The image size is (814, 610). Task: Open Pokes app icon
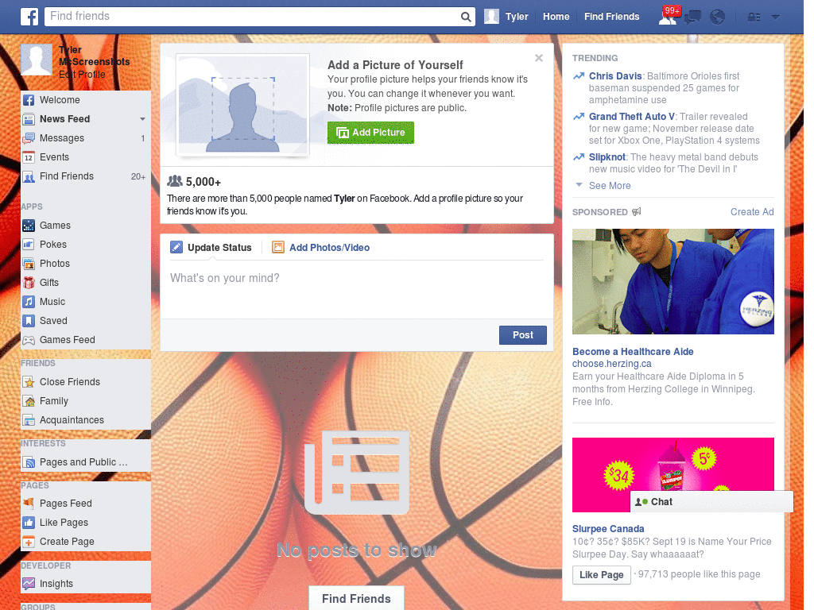pos(29,245)
